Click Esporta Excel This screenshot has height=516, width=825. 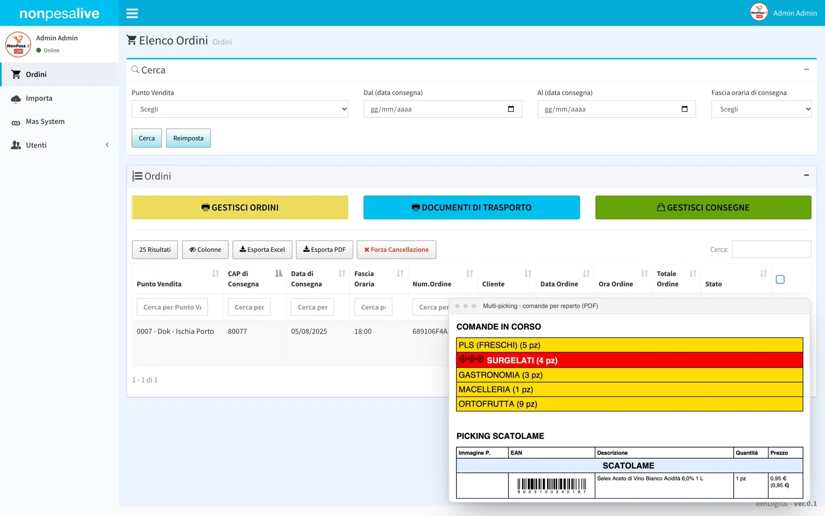pyautogui.click(x=262, y=250)
